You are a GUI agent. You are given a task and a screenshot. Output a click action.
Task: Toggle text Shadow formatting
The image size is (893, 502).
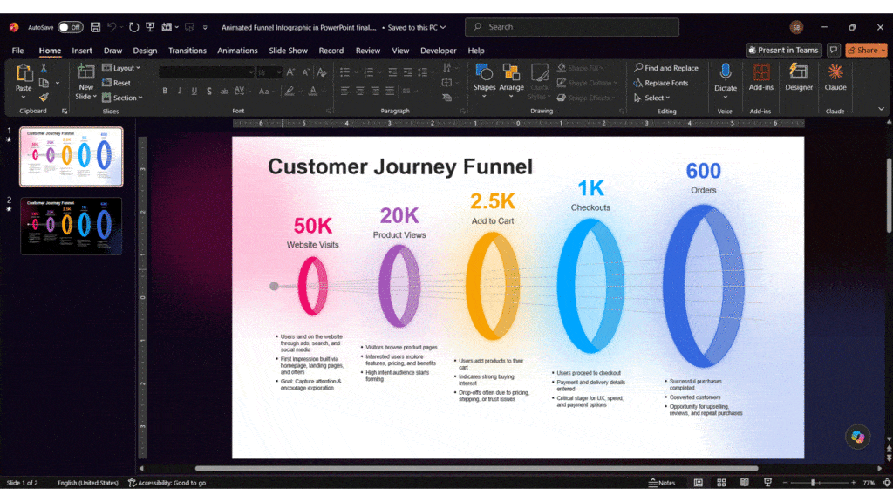[x=209, y=91]
